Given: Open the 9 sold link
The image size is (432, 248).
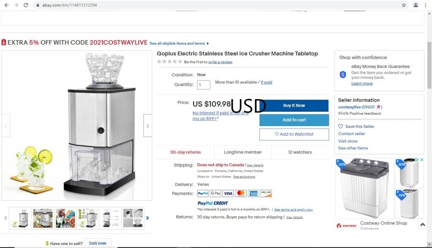Looking at the screenshot, I should (x=267, y=82).
